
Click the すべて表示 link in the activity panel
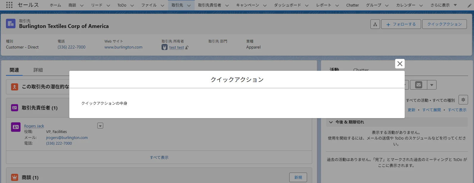coord(457,110)
